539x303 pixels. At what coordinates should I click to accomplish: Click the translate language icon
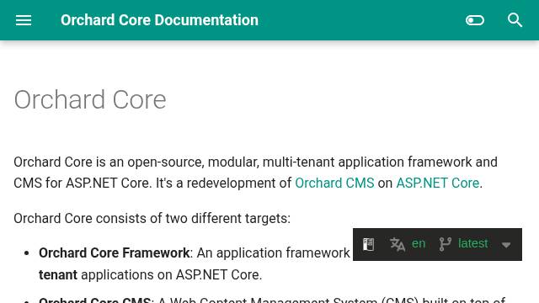398,245
